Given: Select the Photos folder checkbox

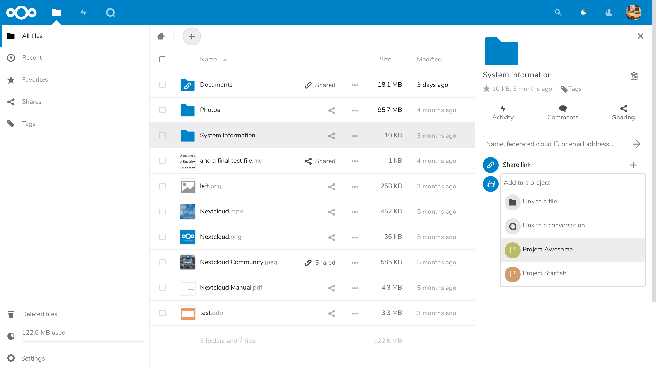Looking at the screenshot, I should [162, 110].
